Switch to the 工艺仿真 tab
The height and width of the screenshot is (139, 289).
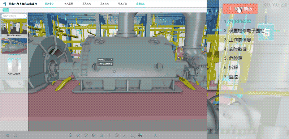[x=104, y=4]
